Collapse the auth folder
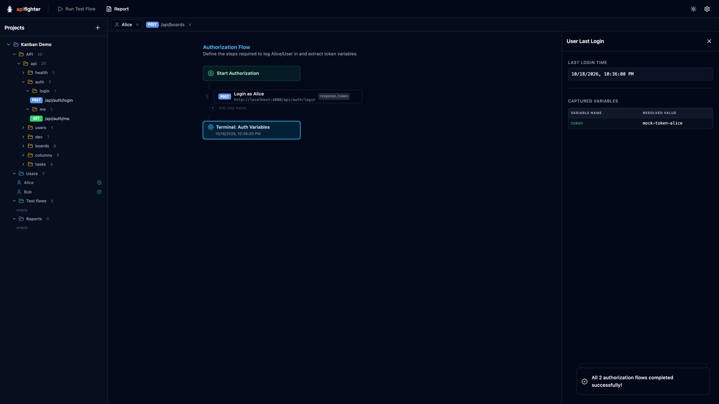This screenshot has width=719, height=404. coord(23,82)
